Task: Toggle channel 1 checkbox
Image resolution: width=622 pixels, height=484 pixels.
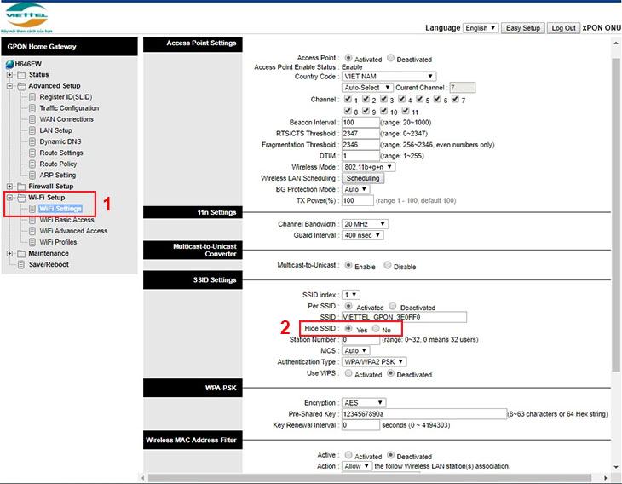Action: [x=348, y=98]
